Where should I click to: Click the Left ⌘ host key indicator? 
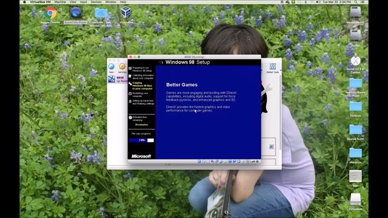tap(254, 162)
